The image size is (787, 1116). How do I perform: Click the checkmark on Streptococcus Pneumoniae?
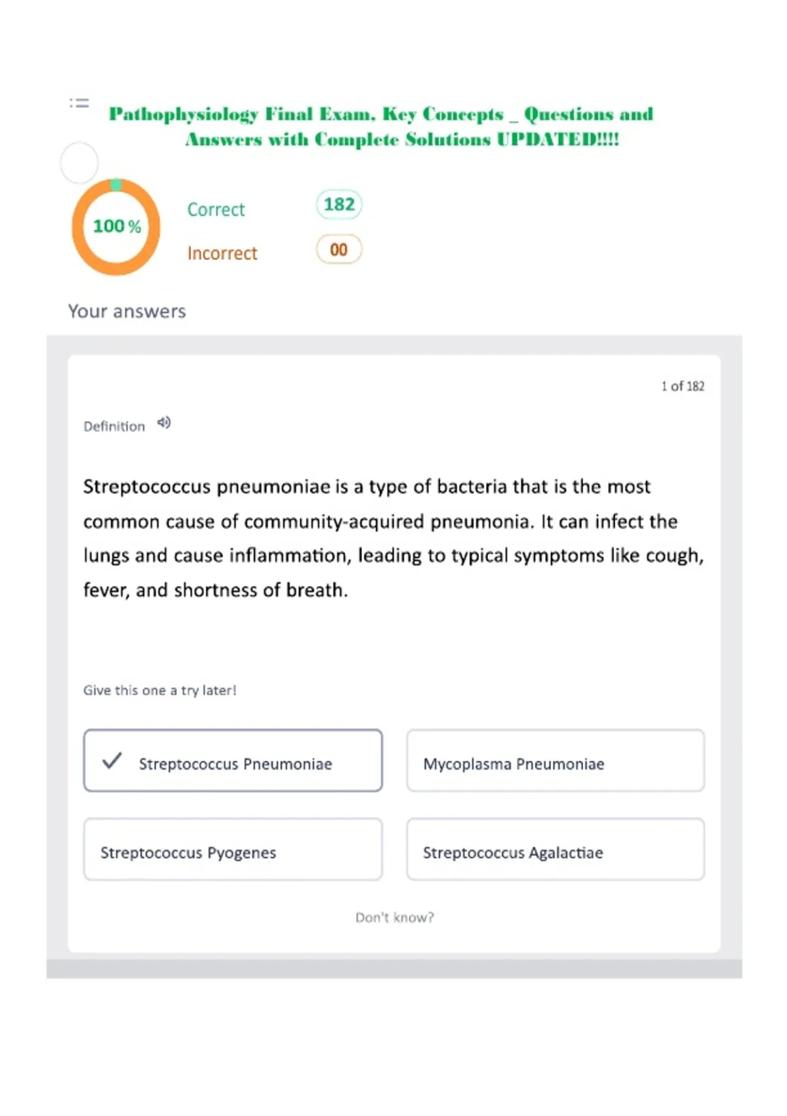[x=112, y=760]
